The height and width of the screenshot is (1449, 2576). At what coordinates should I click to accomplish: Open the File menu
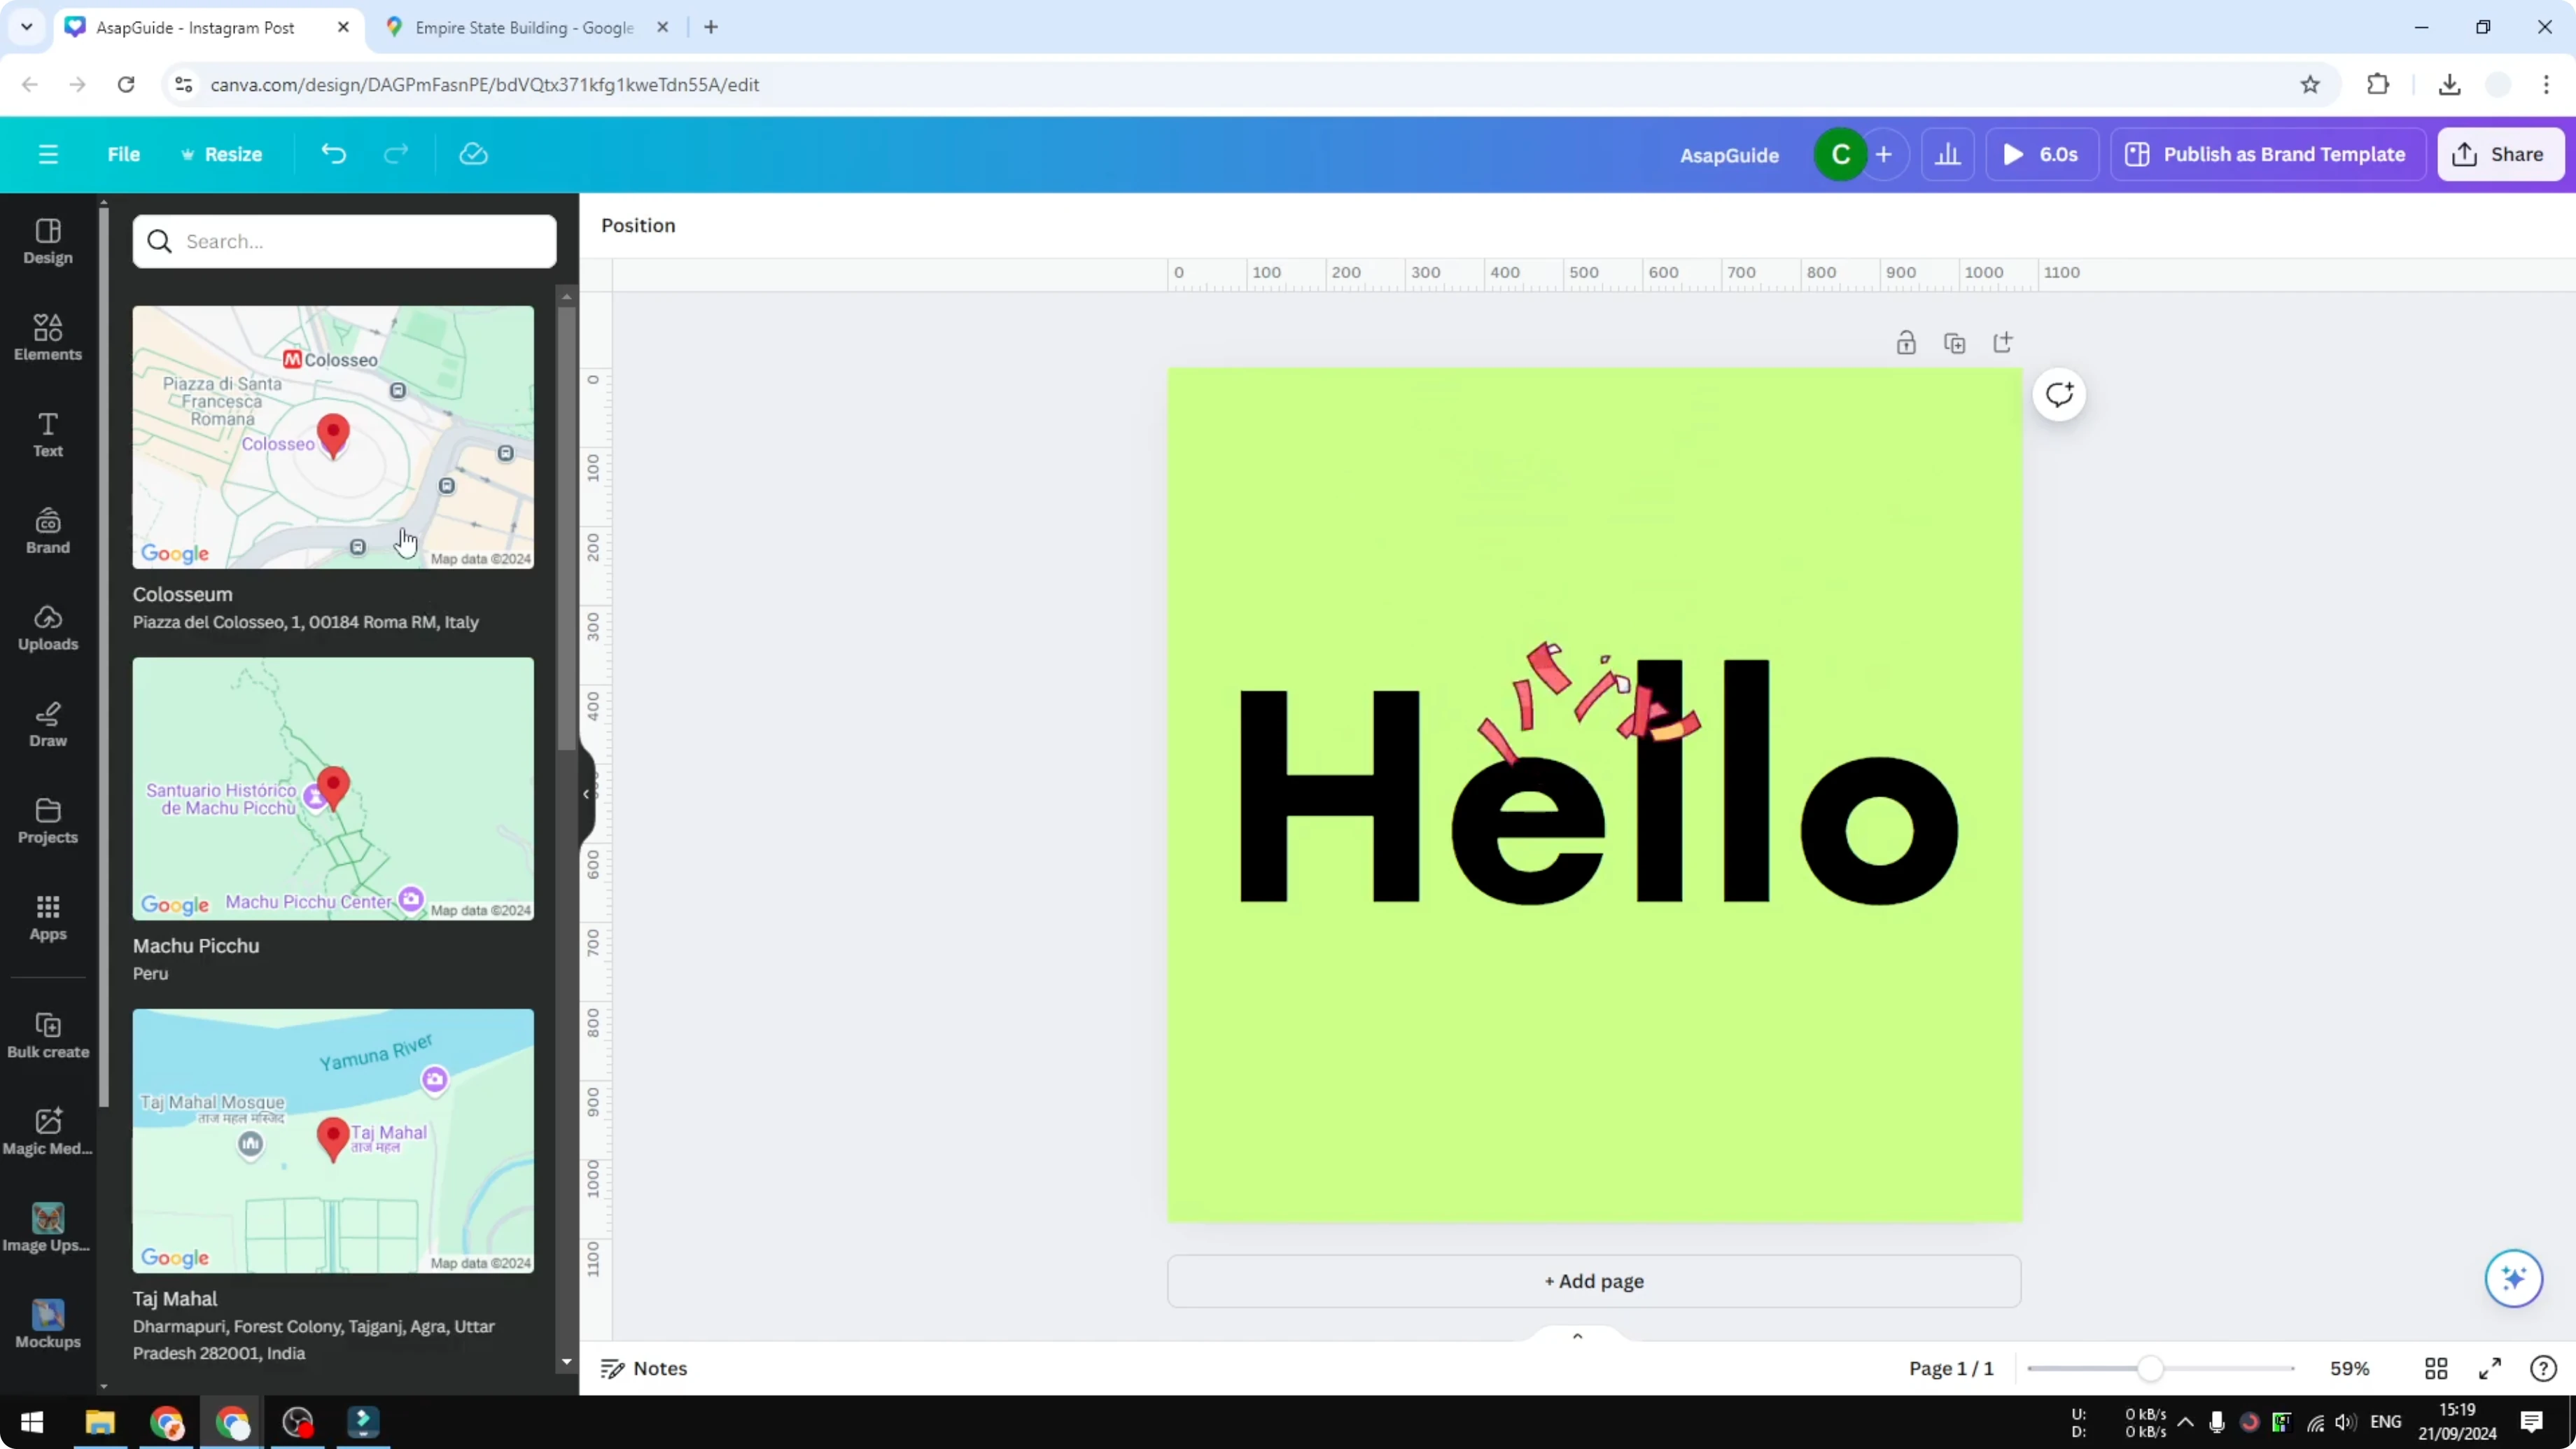[x=124, y=154]
